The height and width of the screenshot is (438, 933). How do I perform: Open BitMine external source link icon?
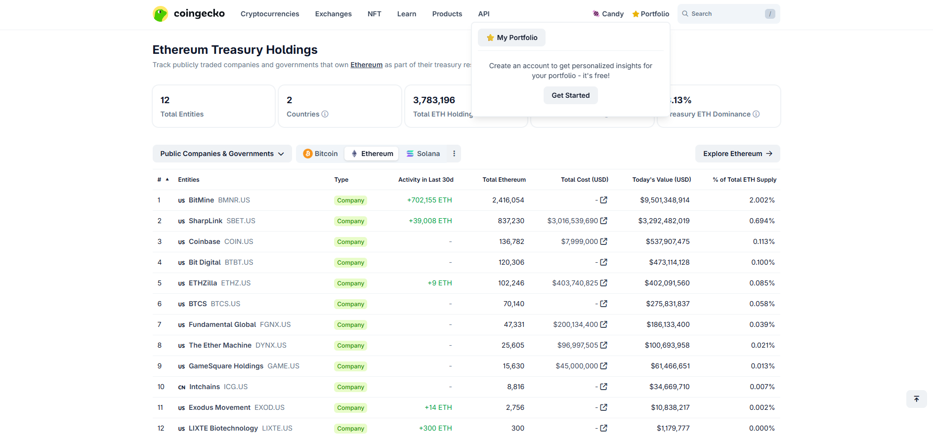[603, 200]
